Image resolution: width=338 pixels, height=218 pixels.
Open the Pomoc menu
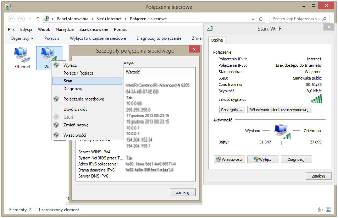click(121, 29)
